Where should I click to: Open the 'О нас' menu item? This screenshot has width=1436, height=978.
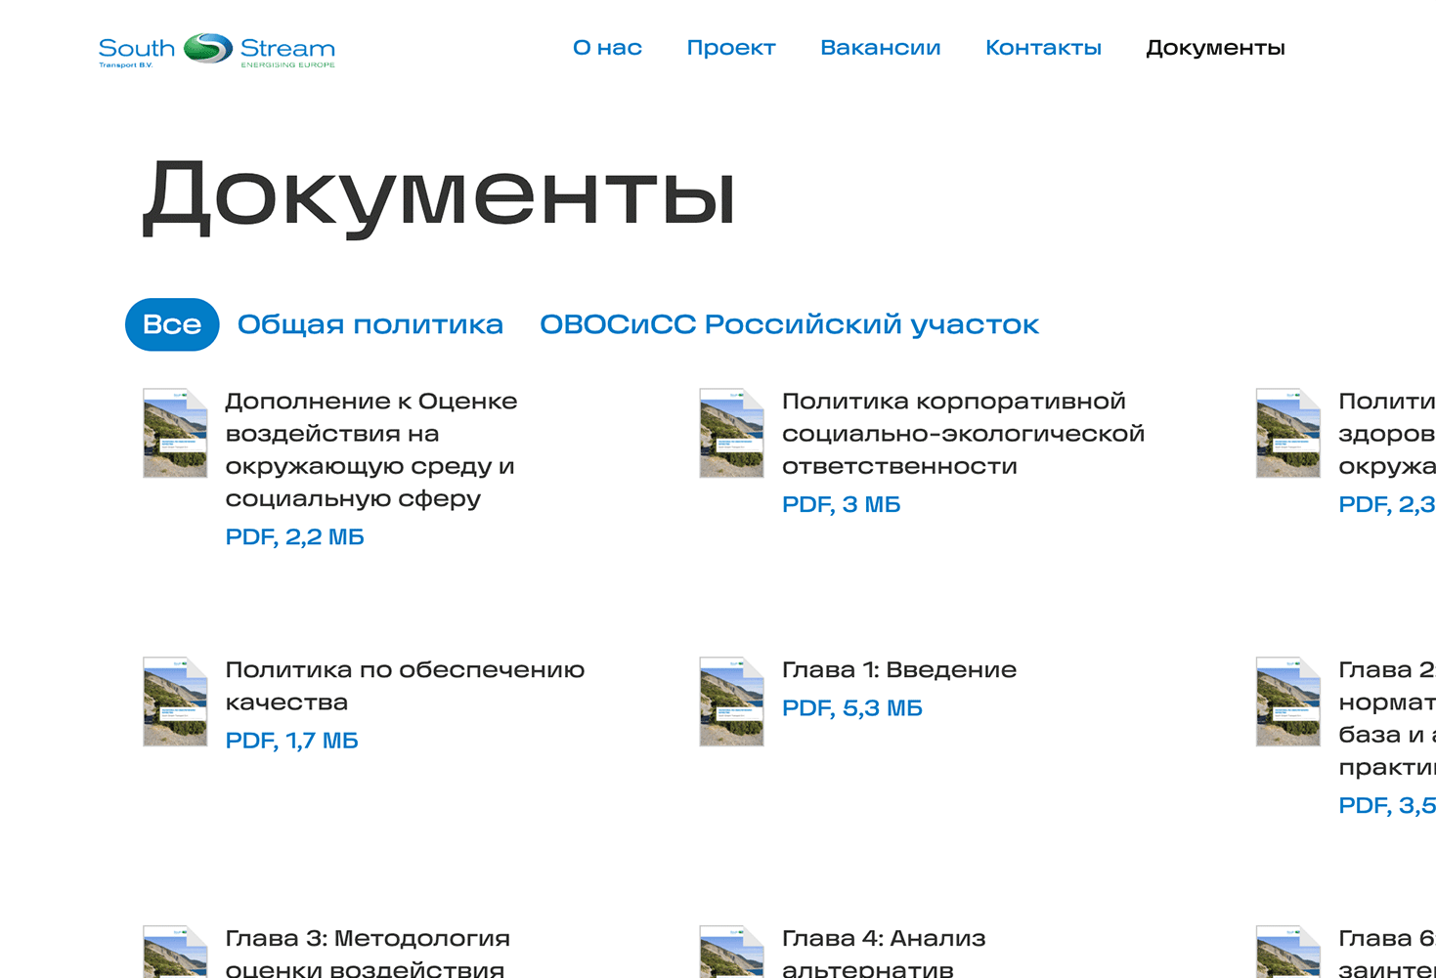[607, 48]
